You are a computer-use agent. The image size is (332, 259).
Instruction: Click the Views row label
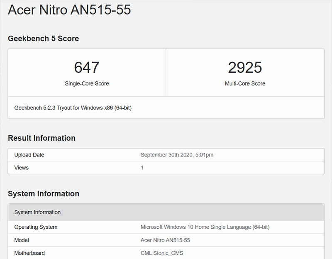21,168
